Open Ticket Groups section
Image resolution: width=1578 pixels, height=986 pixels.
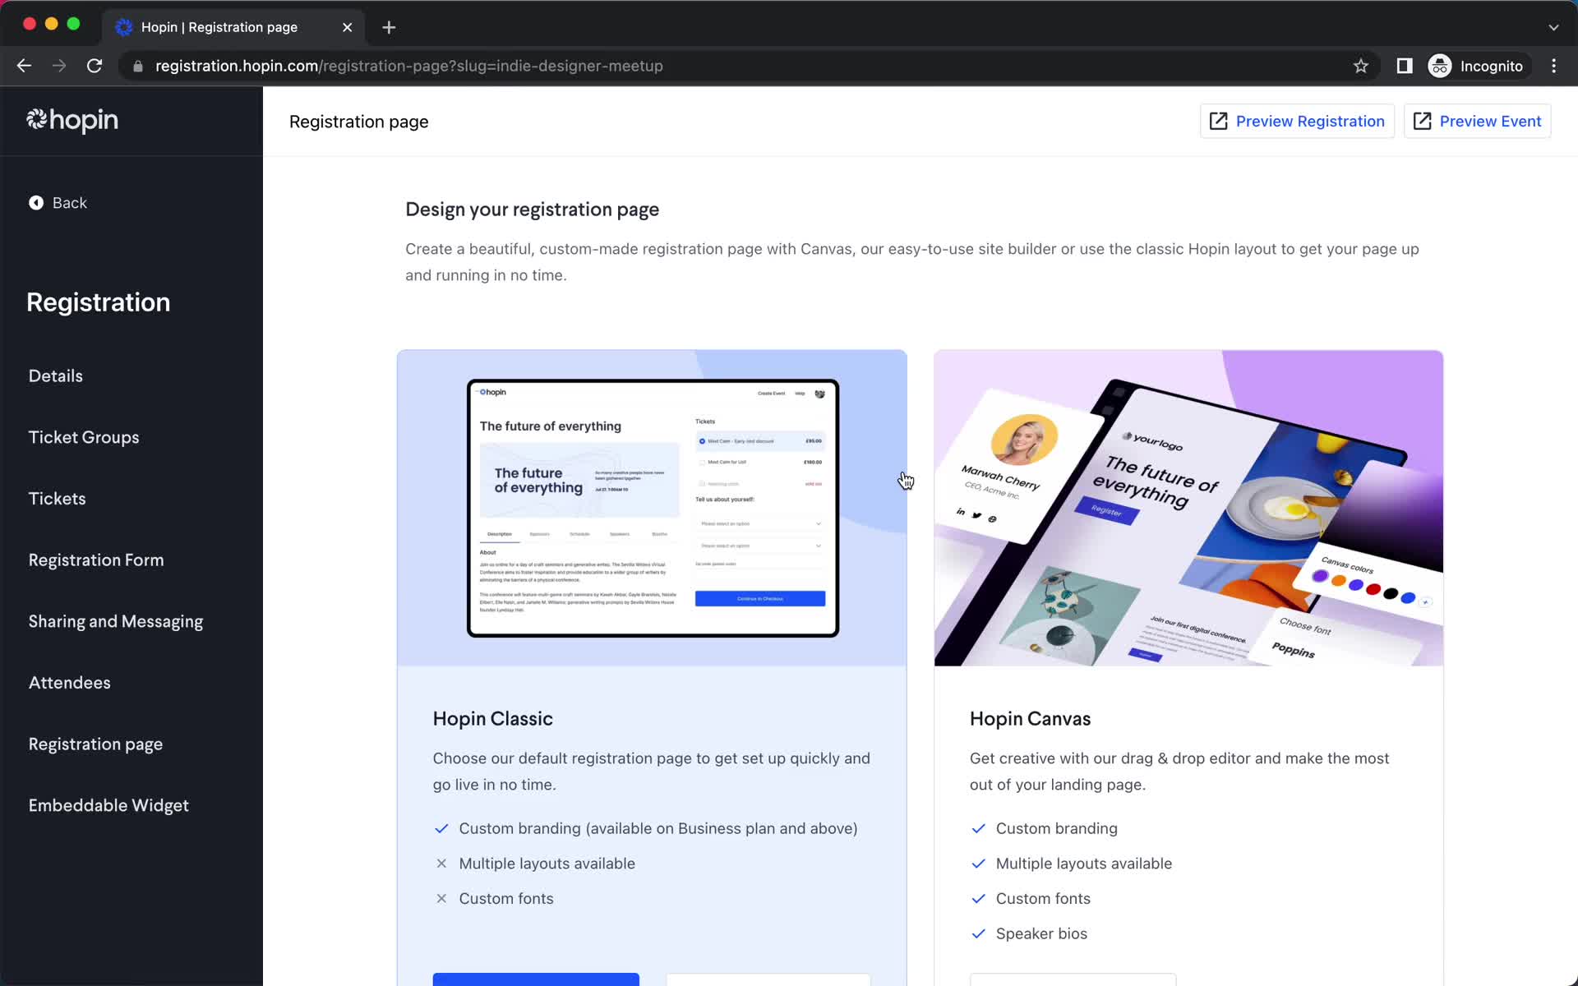84,437
